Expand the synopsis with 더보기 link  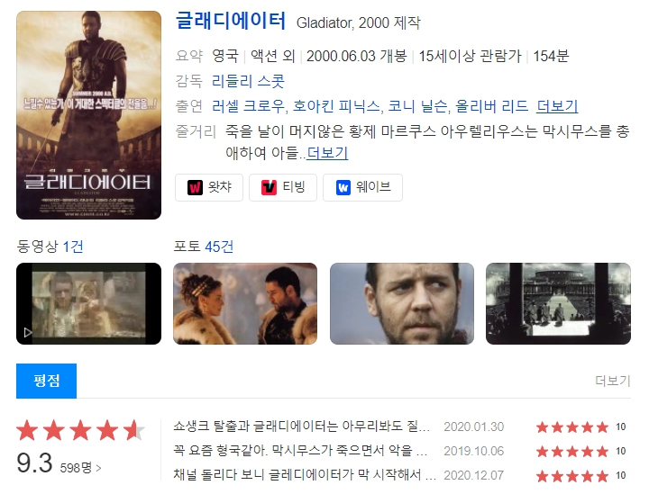click(x=327, y=153)
